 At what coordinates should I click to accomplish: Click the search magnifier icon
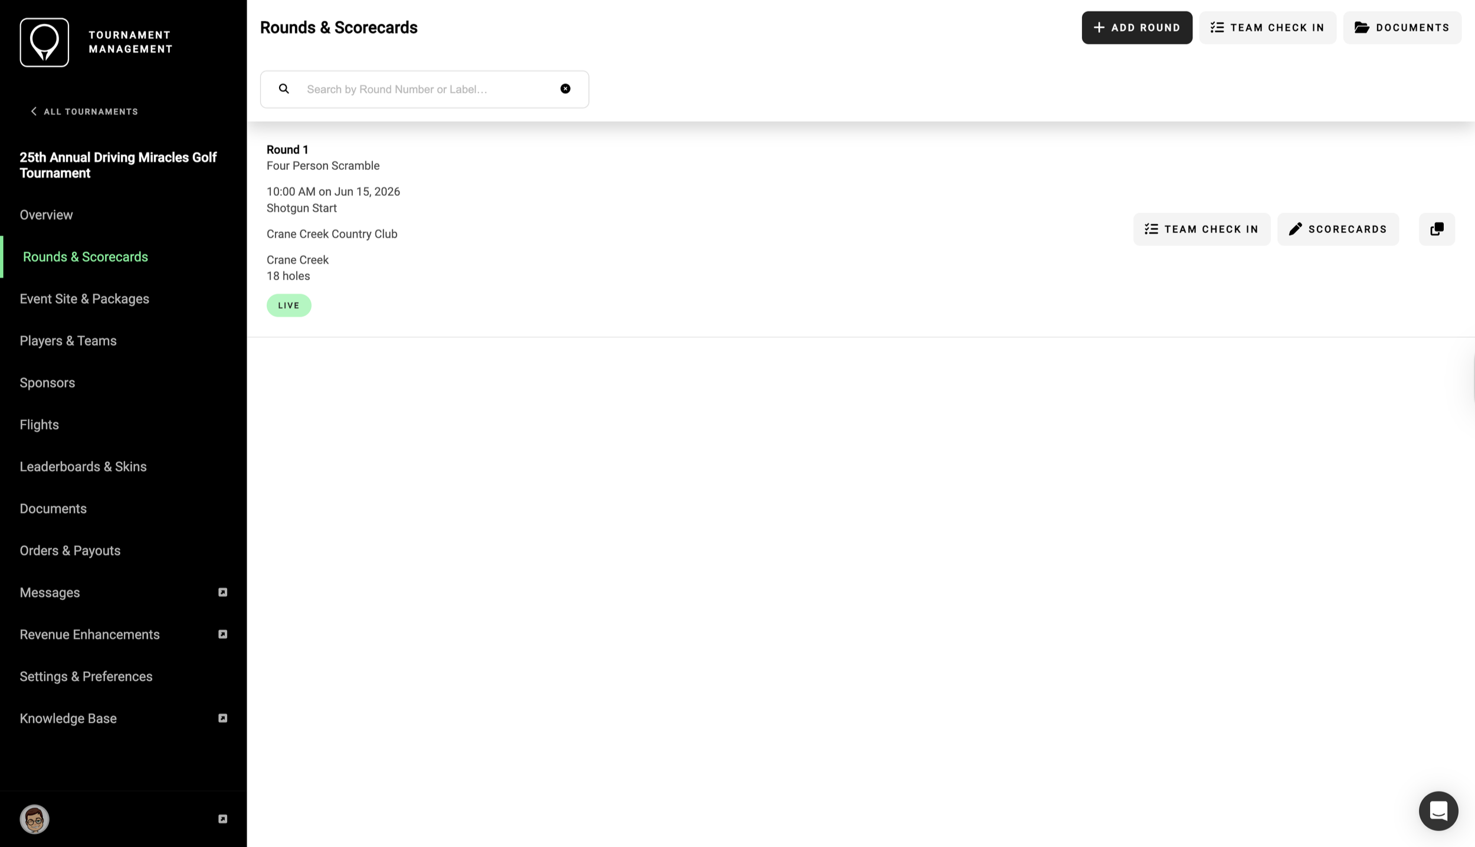click(x=284, y=89)
